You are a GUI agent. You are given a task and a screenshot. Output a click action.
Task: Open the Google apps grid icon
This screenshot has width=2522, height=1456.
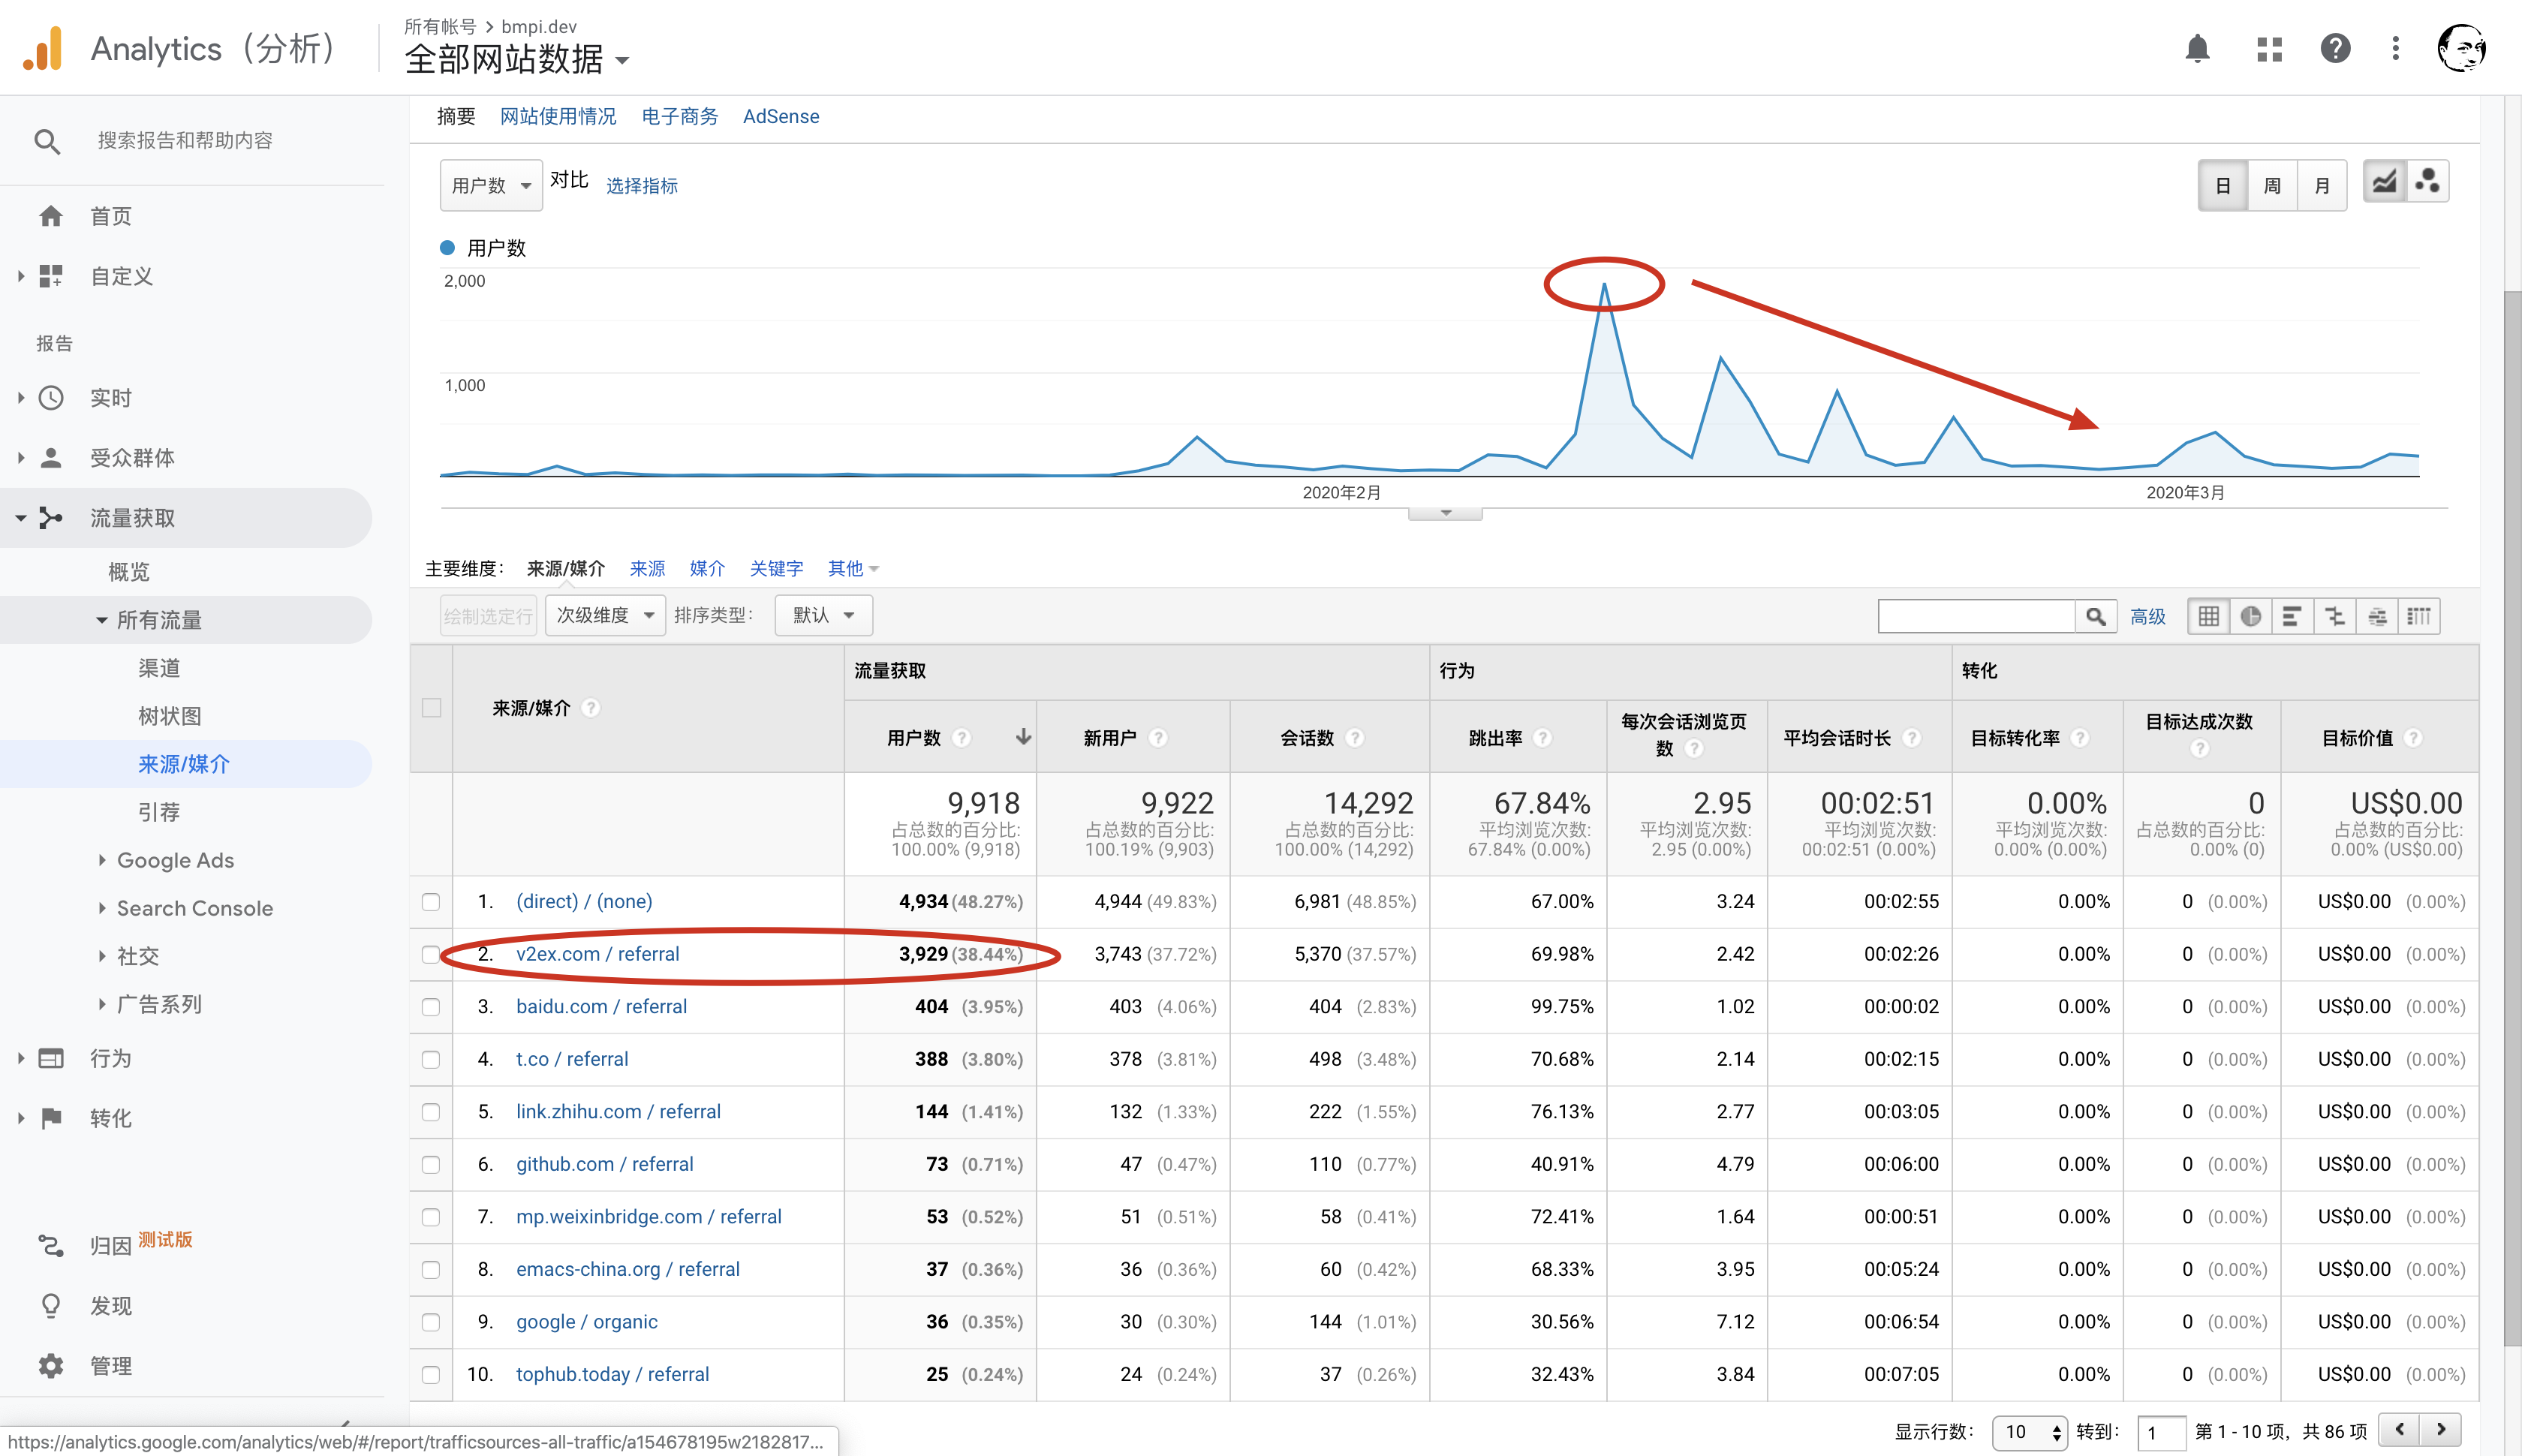click(x=2269, y=49)
